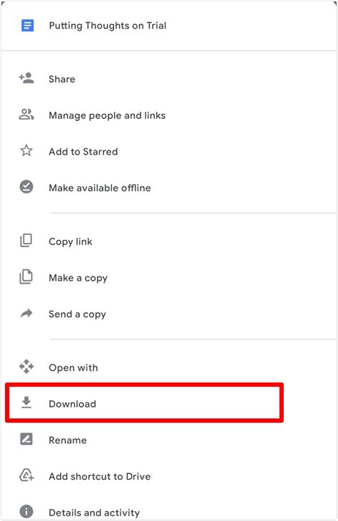338x521 pixels.
Task: Click the Putting Thoughts on Trial title
Action: click(108, 26)
